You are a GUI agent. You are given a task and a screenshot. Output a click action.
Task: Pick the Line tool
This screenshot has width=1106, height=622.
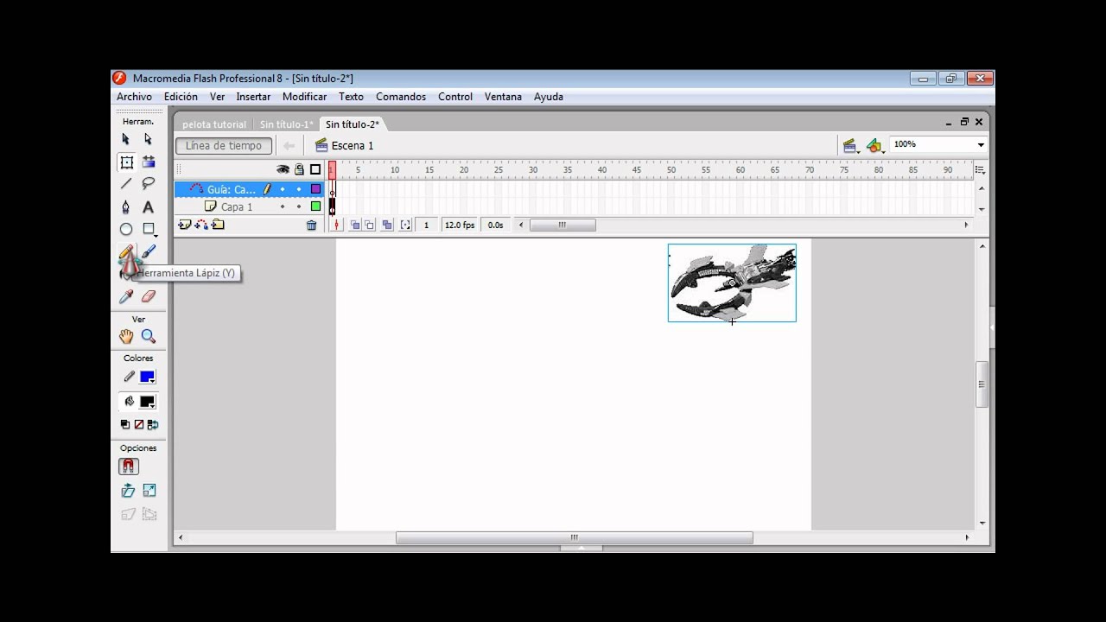pyautogui.click(x=126, y=184)
